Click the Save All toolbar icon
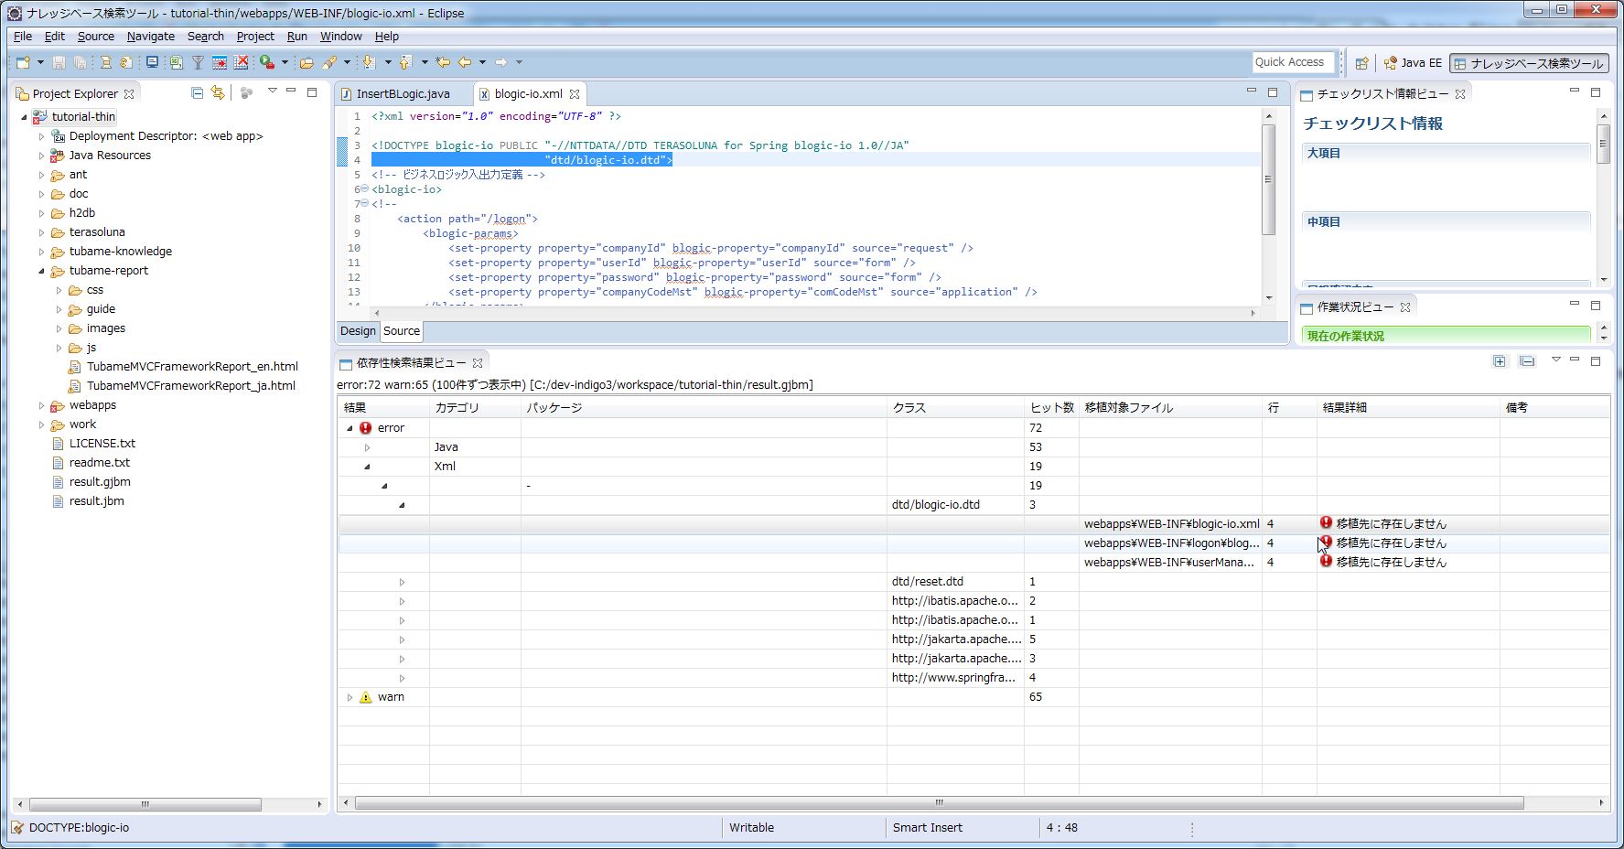 pyautogui.click(x=81, y=62)
